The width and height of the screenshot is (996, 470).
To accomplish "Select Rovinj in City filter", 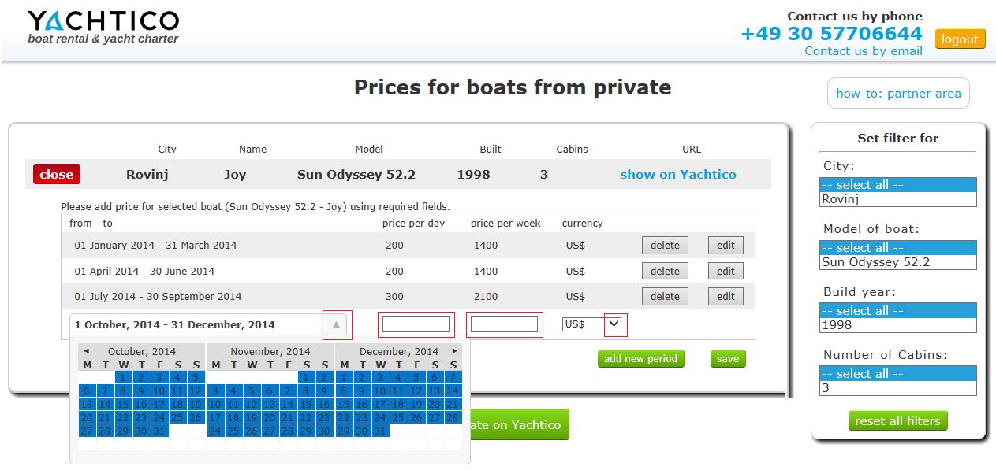I will tap(897, 199).
